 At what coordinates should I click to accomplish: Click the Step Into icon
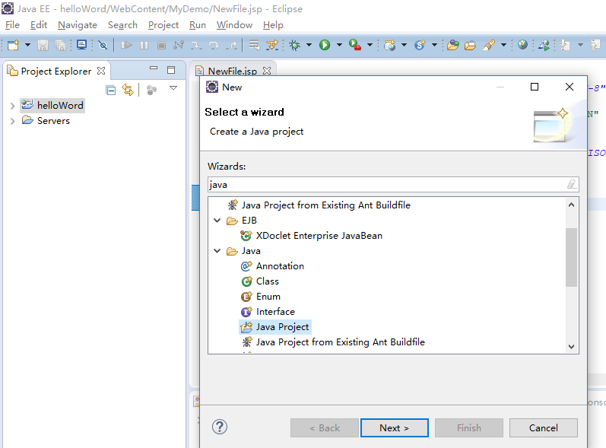point(196,45)
